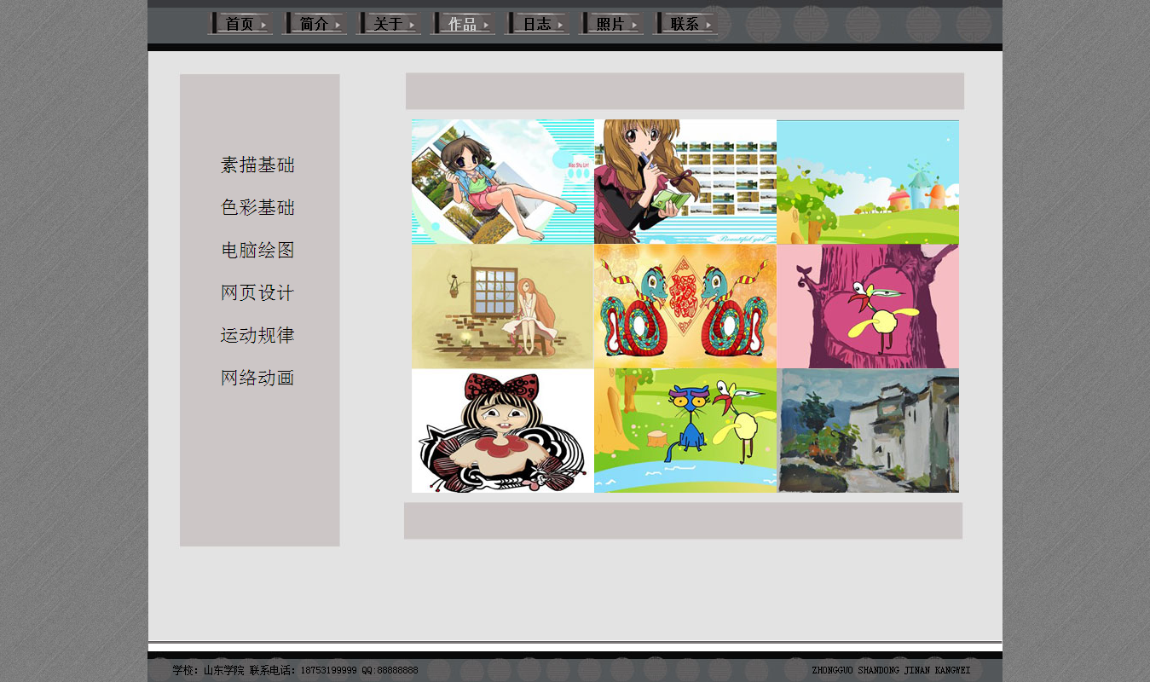Click the 照片 photos navigation item

(x=611, y=24)
